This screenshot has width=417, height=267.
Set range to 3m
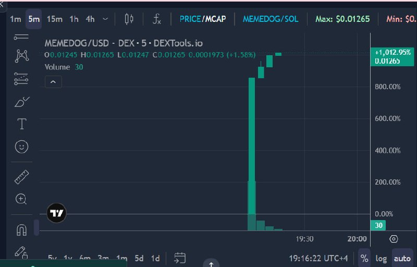click(x=103, y=258)
